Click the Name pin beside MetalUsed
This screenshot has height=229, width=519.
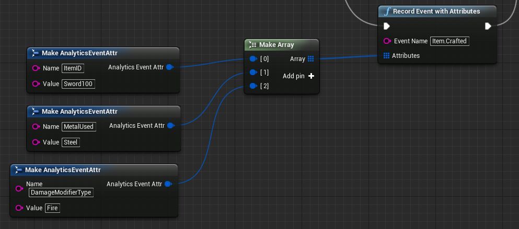[x=37, y=127]
